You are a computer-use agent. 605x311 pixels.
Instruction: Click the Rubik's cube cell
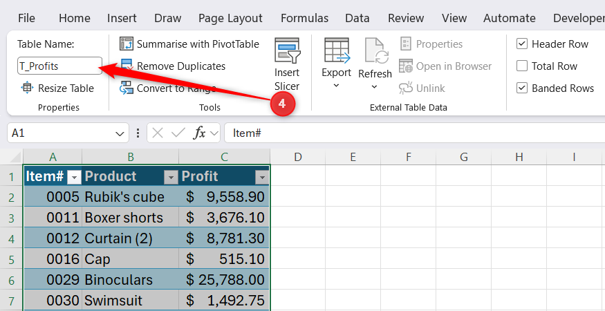point(131,197)
